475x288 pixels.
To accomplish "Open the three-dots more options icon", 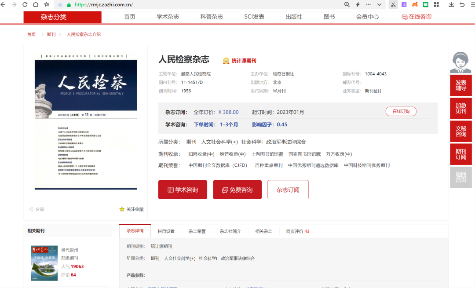I will click(369, 4).
